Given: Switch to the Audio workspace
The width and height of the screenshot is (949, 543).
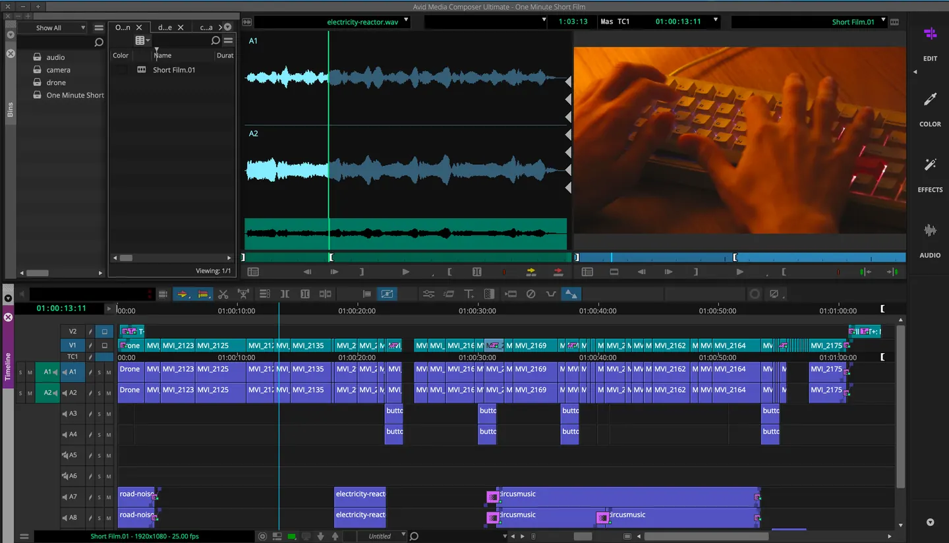Looking at the screenshot, I should (x=930, y=241).
